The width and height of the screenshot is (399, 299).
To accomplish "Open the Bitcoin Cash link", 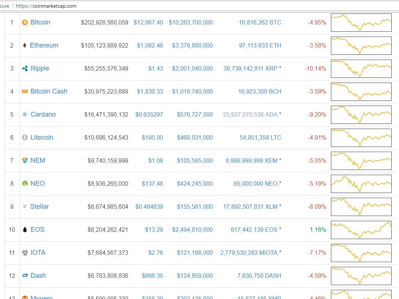I will tap(49, 91).
